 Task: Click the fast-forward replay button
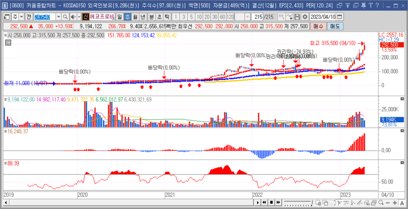tap(278, 202)
